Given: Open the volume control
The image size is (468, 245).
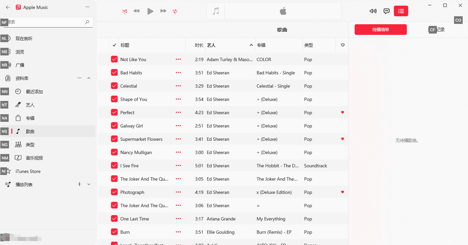Looking at the screenshot, I should (373, 11).
